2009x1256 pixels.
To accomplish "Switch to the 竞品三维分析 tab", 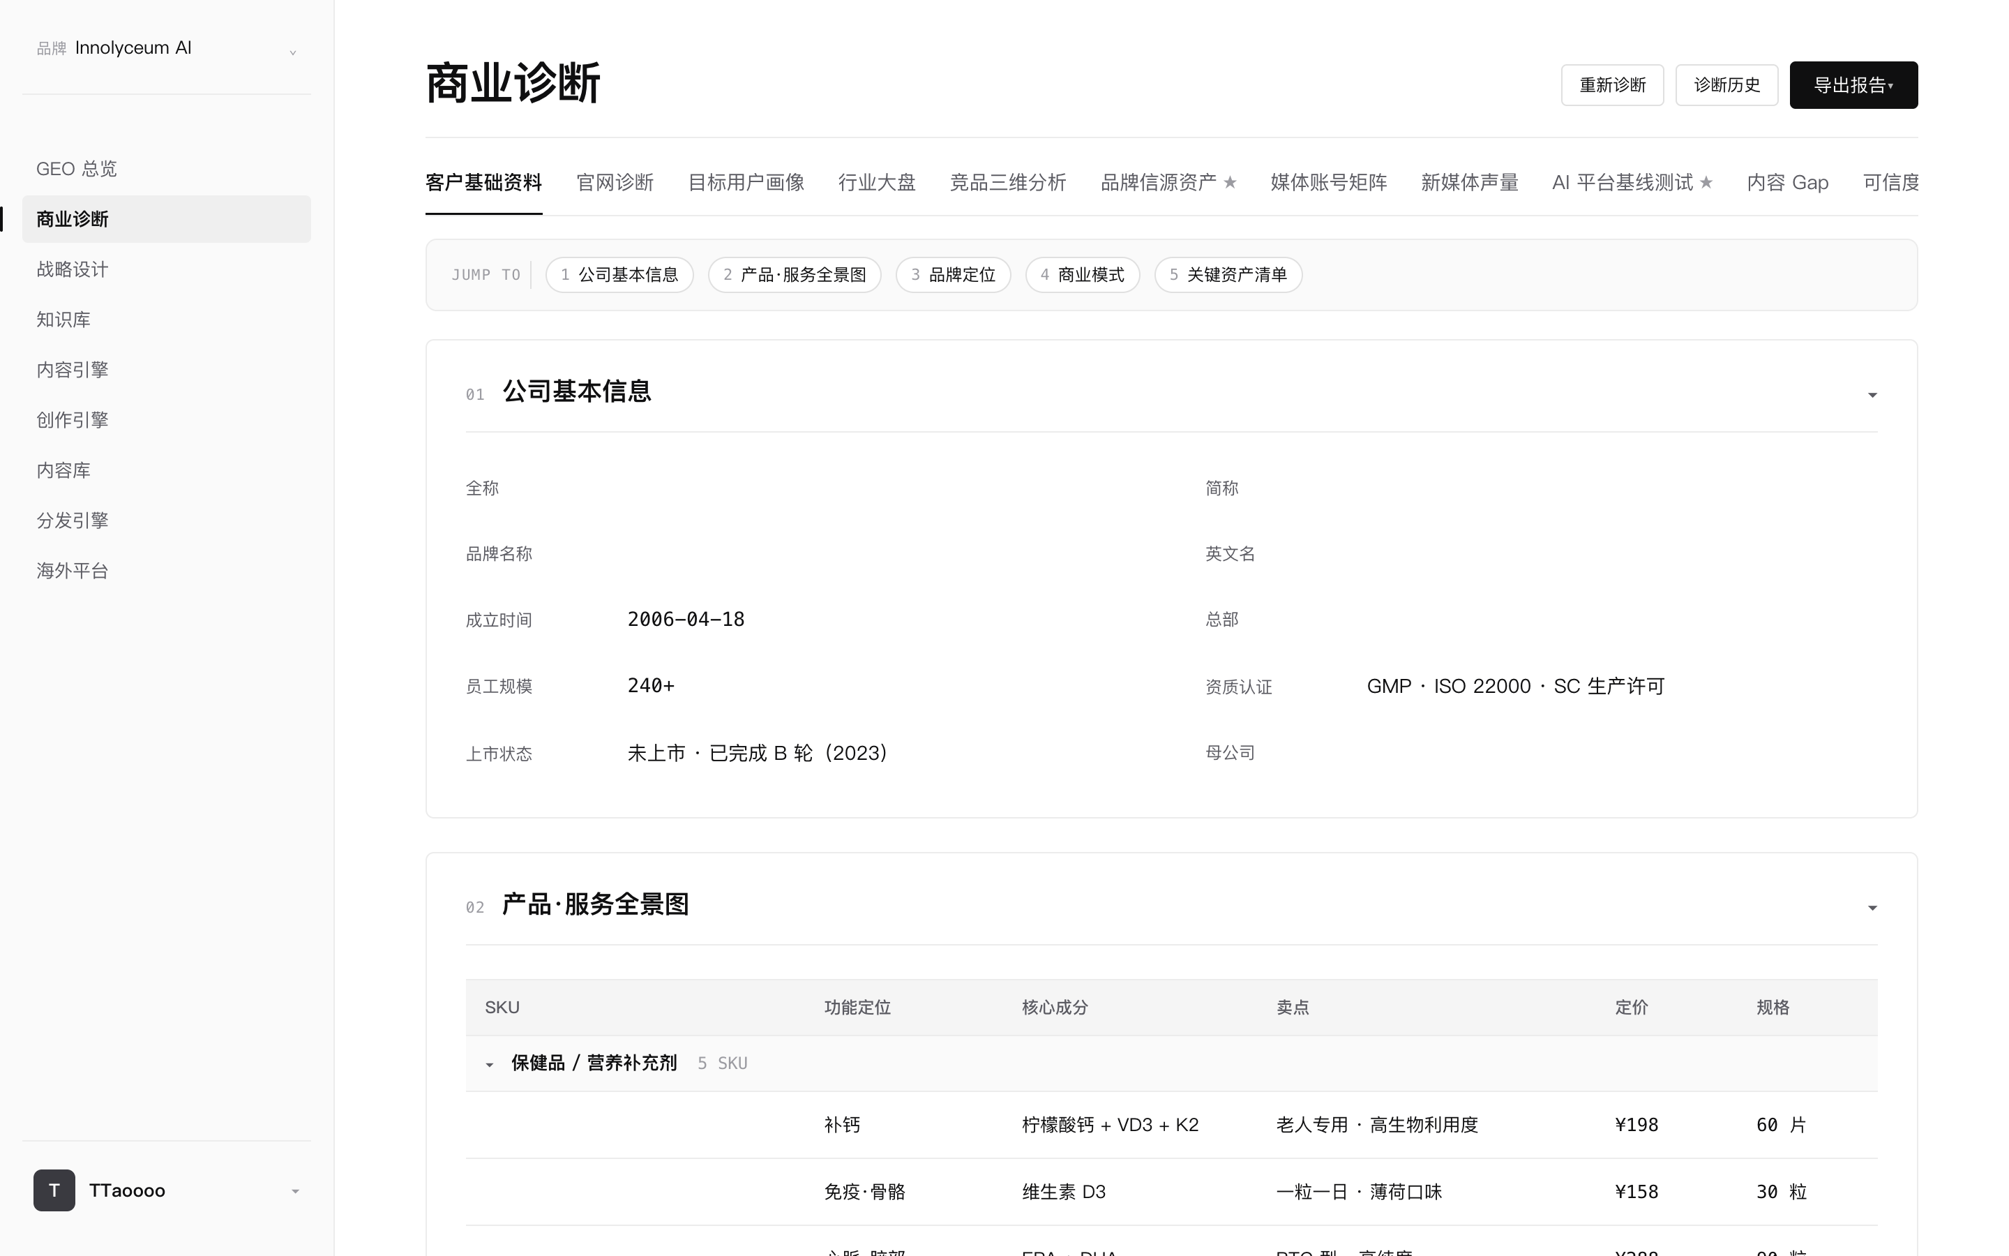I will click(x=1008, y=183).
